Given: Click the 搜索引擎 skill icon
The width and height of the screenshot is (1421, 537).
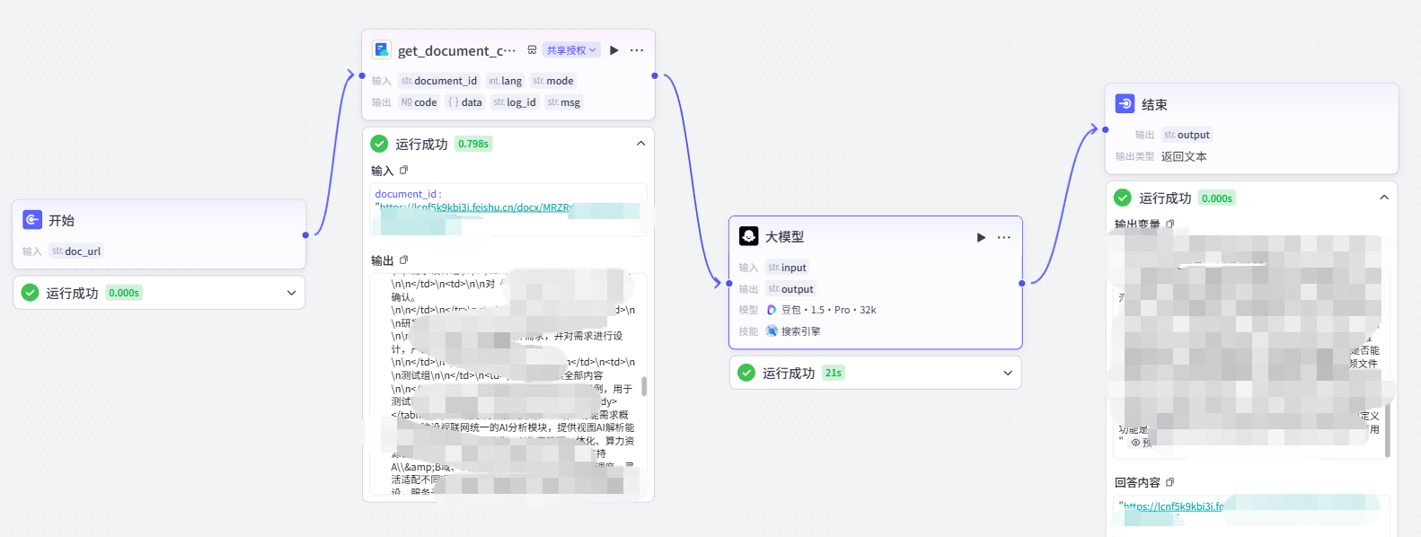Looking at the screenshot, I should 772,331.
